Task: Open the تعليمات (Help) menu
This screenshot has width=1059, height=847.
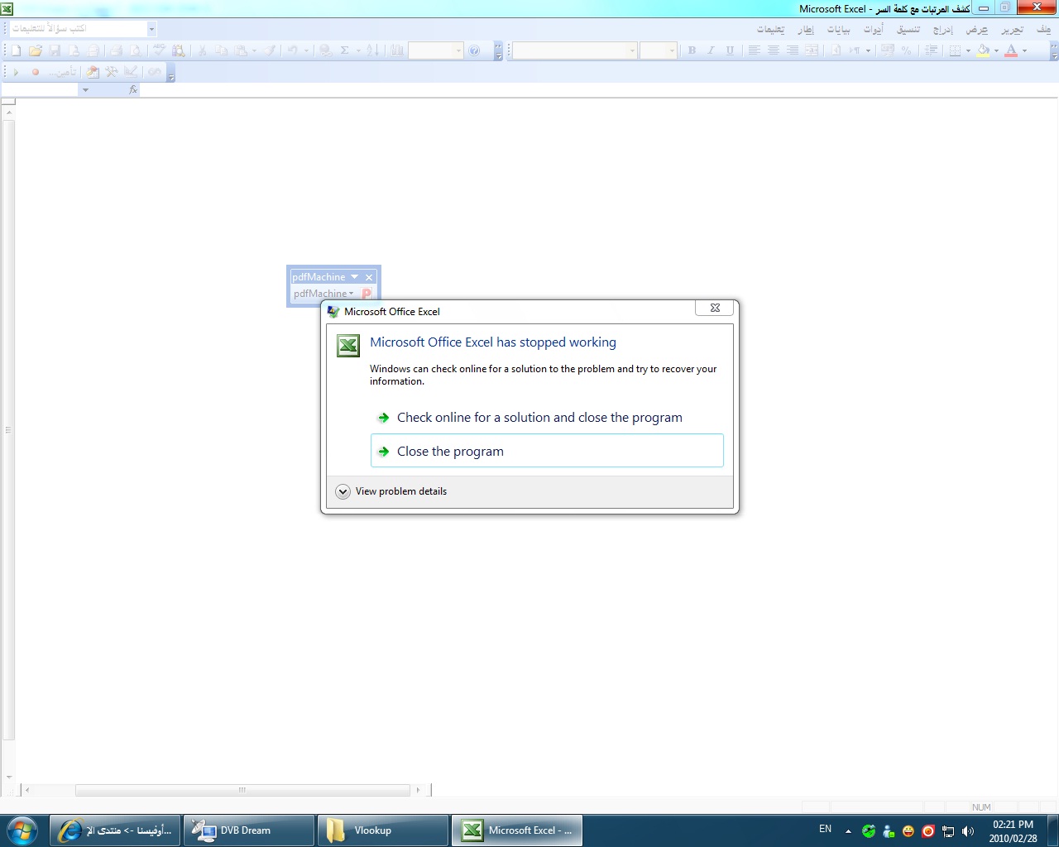Action: (770, 29)
